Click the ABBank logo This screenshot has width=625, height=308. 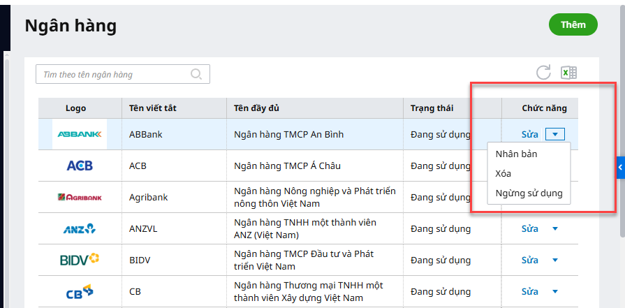tap(80, 134)
